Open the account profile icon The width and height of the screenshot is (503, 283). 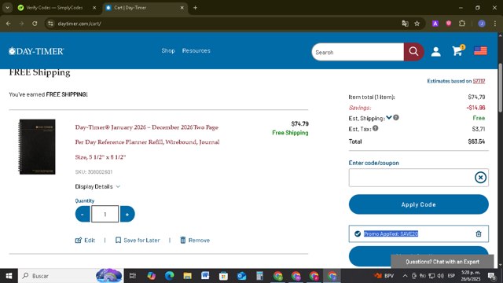click(435, 52)
